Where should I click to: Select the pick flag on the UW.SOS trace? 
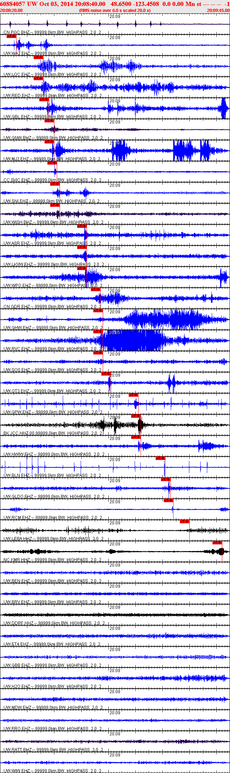point(98,352)
